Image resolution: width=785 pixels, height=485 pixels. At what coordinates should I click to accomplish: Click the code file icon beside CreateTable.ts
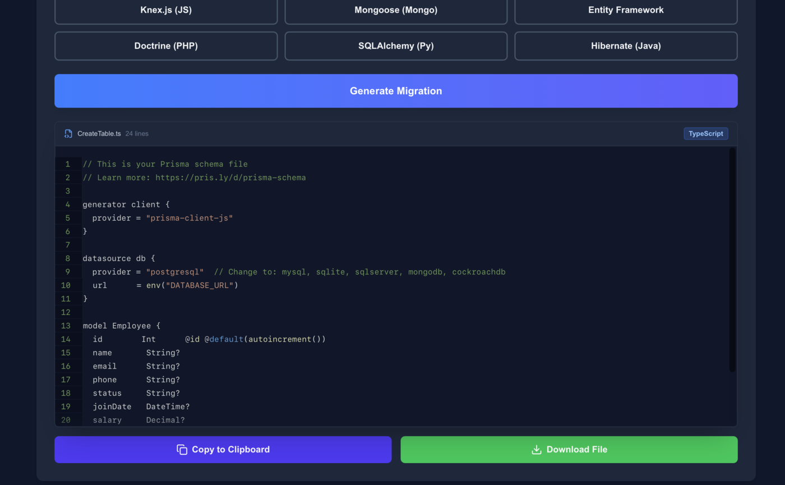tap(68, 133)
